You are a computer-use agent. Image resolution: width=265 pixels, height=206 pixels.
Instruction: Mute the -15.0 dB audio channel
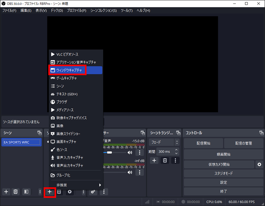click(x=130, y=153)
